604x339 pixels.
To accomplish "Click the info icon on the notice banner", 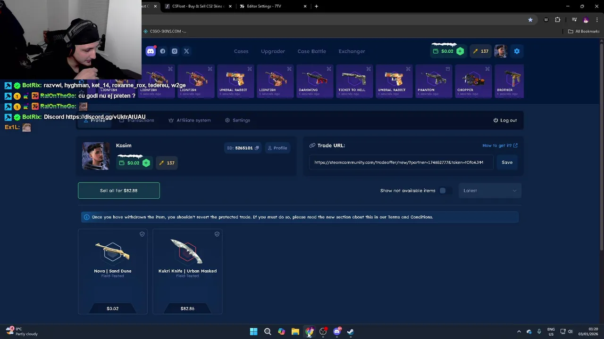I will pyautogui.click(x=86, y=217).
